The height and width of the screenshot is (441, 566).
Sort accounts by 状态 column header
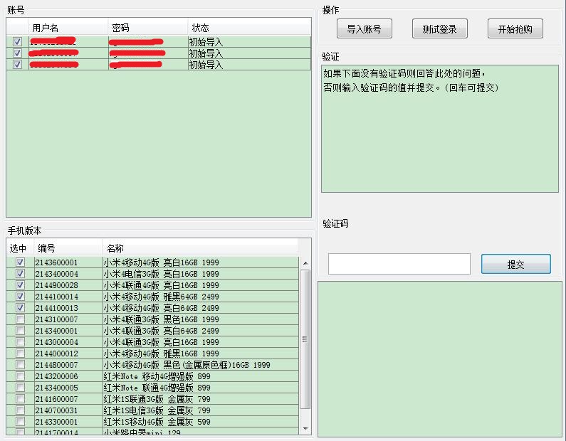249,28
